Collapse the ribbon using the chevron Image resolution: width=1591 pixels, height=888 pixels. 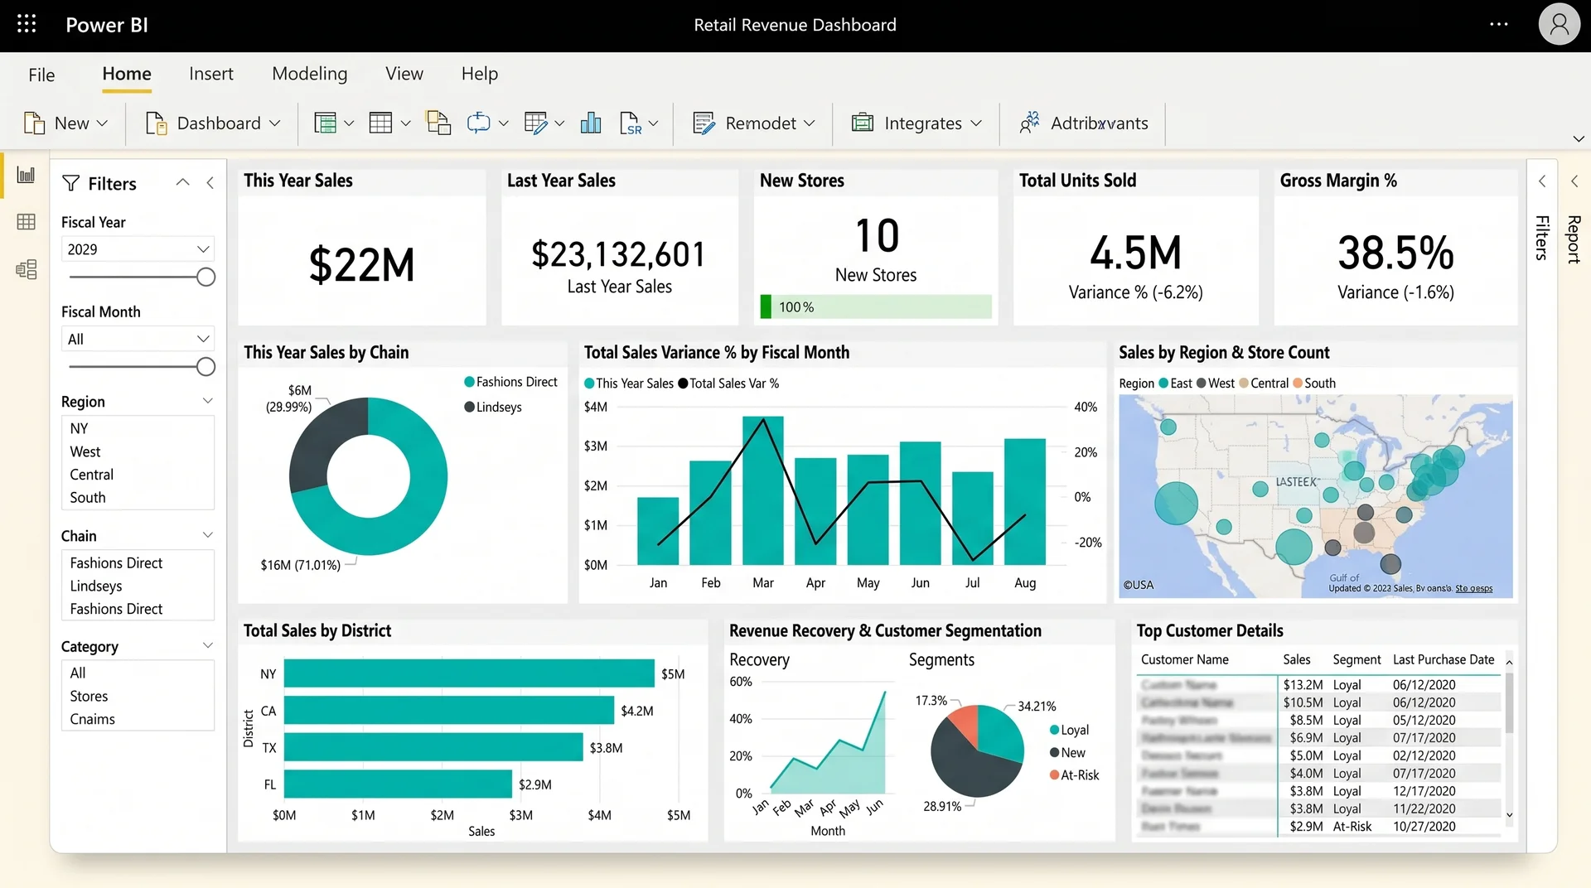(1579, 138)
